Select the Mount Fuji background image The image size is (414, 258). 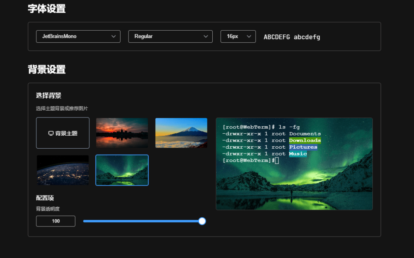181,133
